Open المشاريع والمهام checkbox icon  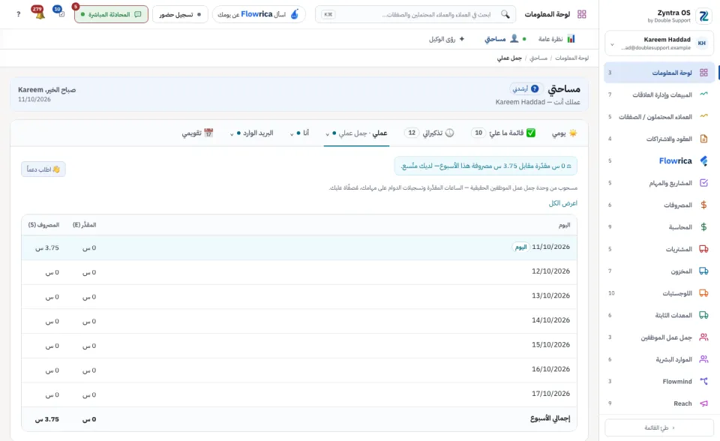[703, 182]
